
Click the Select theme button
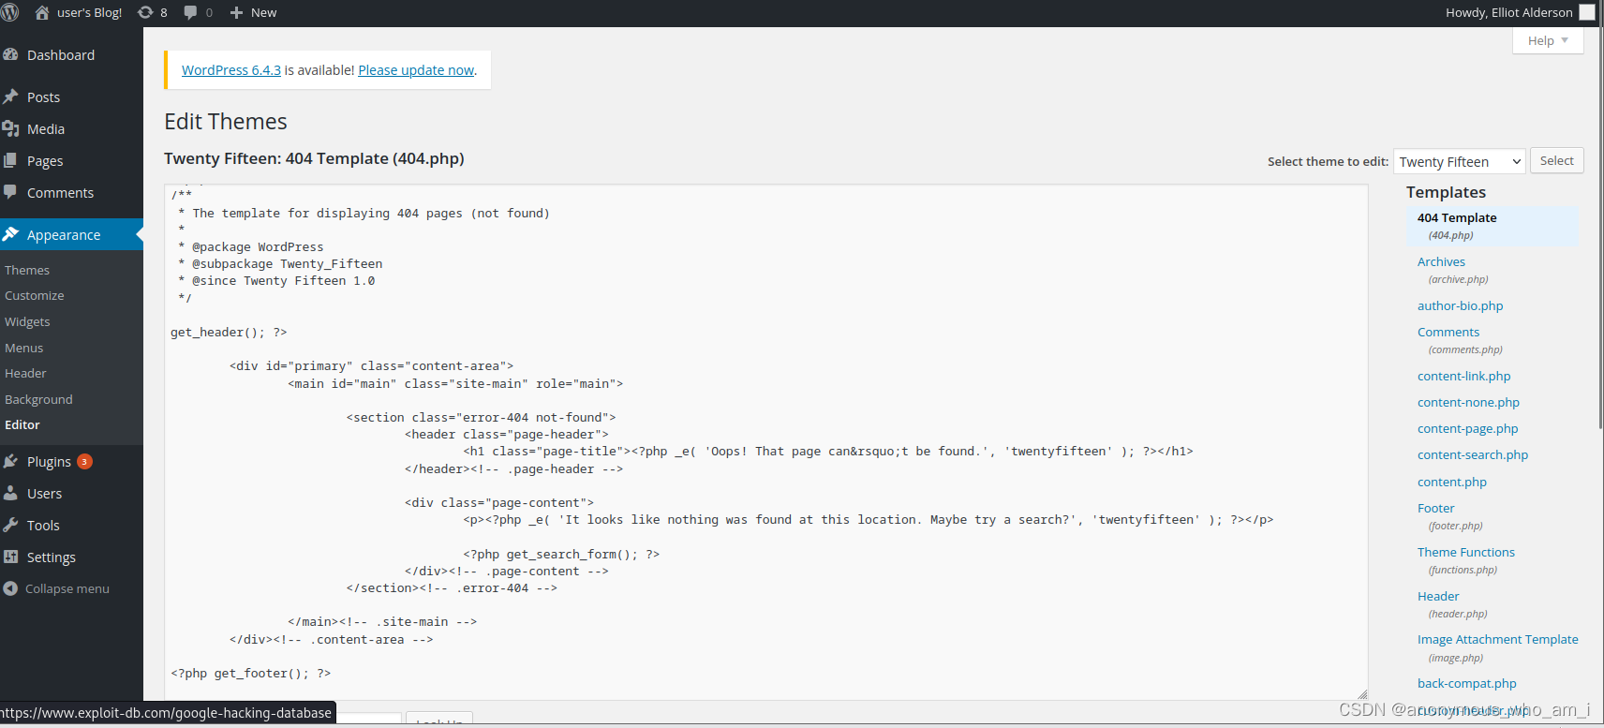(x=1557, y=160)
